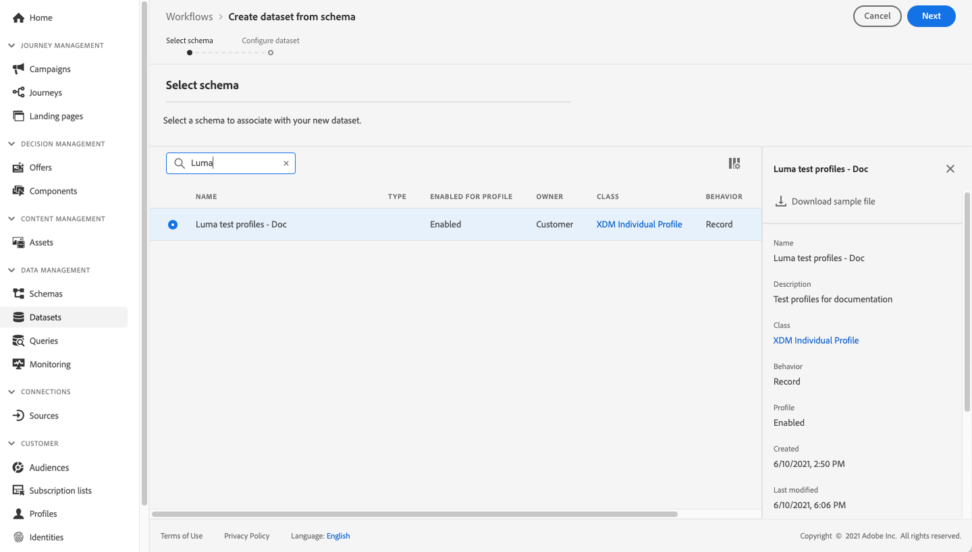Click the Luma test profiles - Doc row name
Screen dimensions: 972x552
241,225
